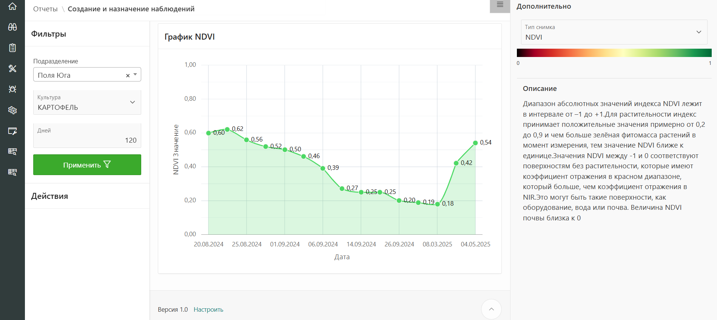Viewport: 717px width, 320px height.
Task: Click the 0,54 data point on chart
Action: pos(475,143)
